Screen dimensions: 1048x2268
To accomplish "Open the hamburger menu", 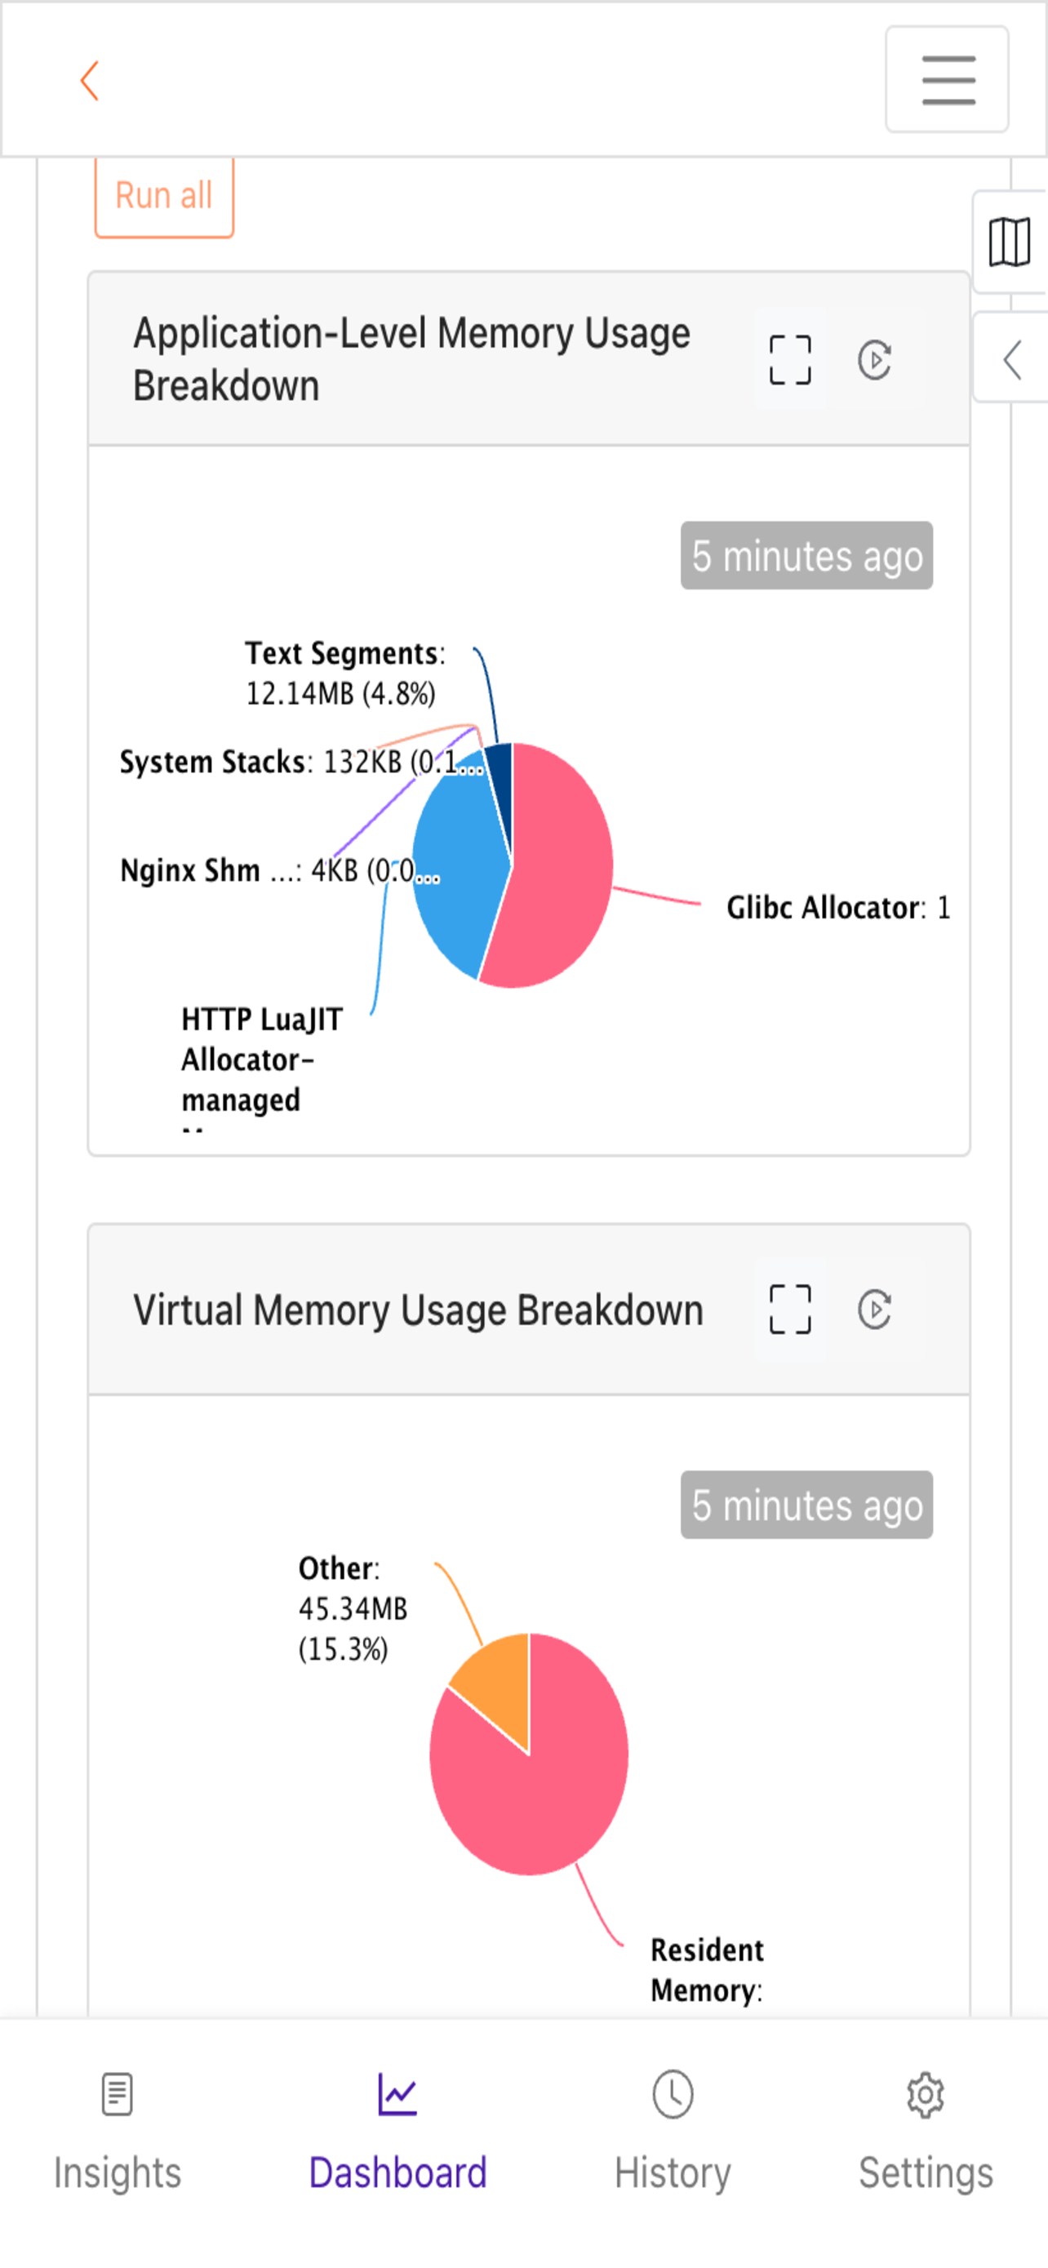I will [947, 79].
